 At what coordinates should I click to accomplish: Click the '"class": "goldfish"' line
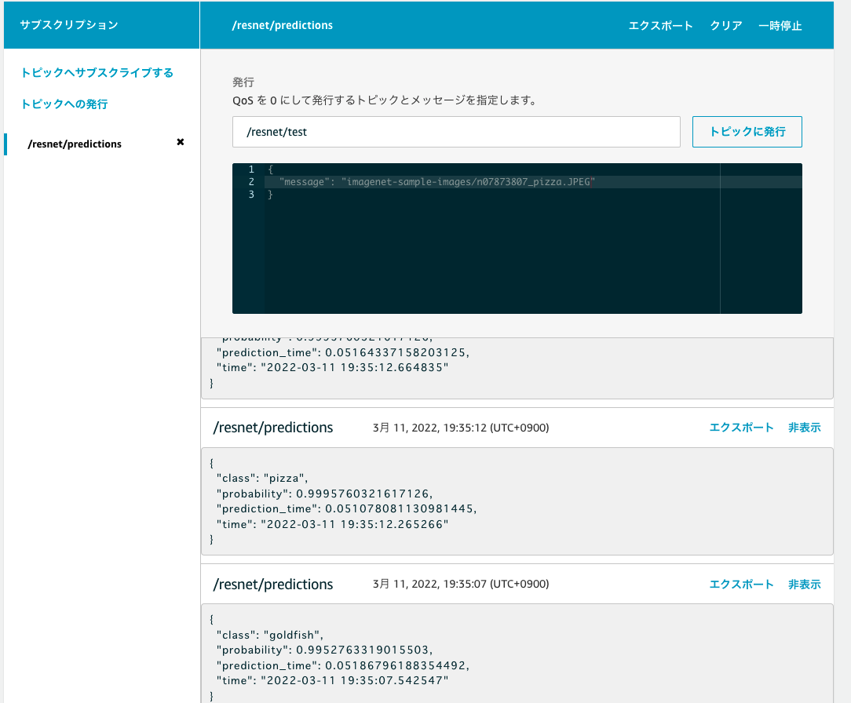click(x=270, y=636)
